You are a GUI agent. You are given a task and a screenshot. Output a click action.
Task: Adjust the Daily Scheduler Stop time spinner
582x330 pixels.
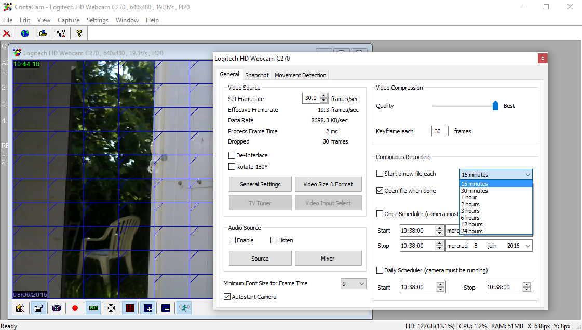pos(526,287)
